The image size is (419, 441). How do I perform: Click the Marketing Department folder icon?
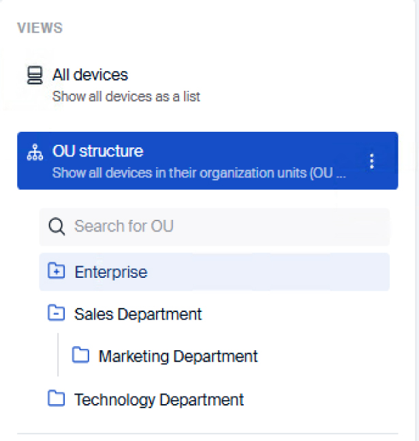80,356
